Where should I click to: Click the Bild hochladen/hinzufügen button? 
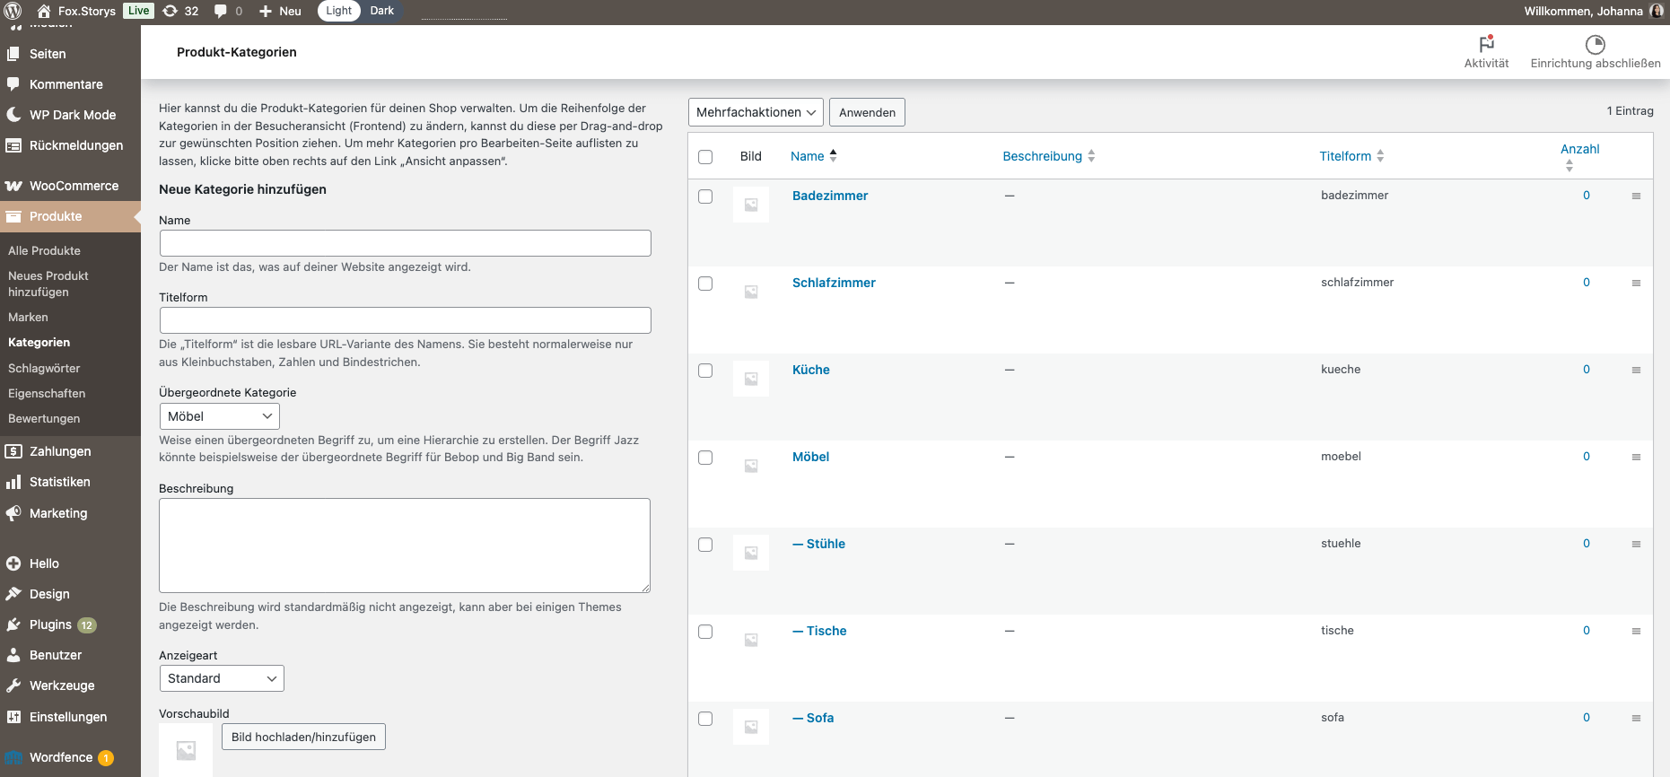[303, 737]
